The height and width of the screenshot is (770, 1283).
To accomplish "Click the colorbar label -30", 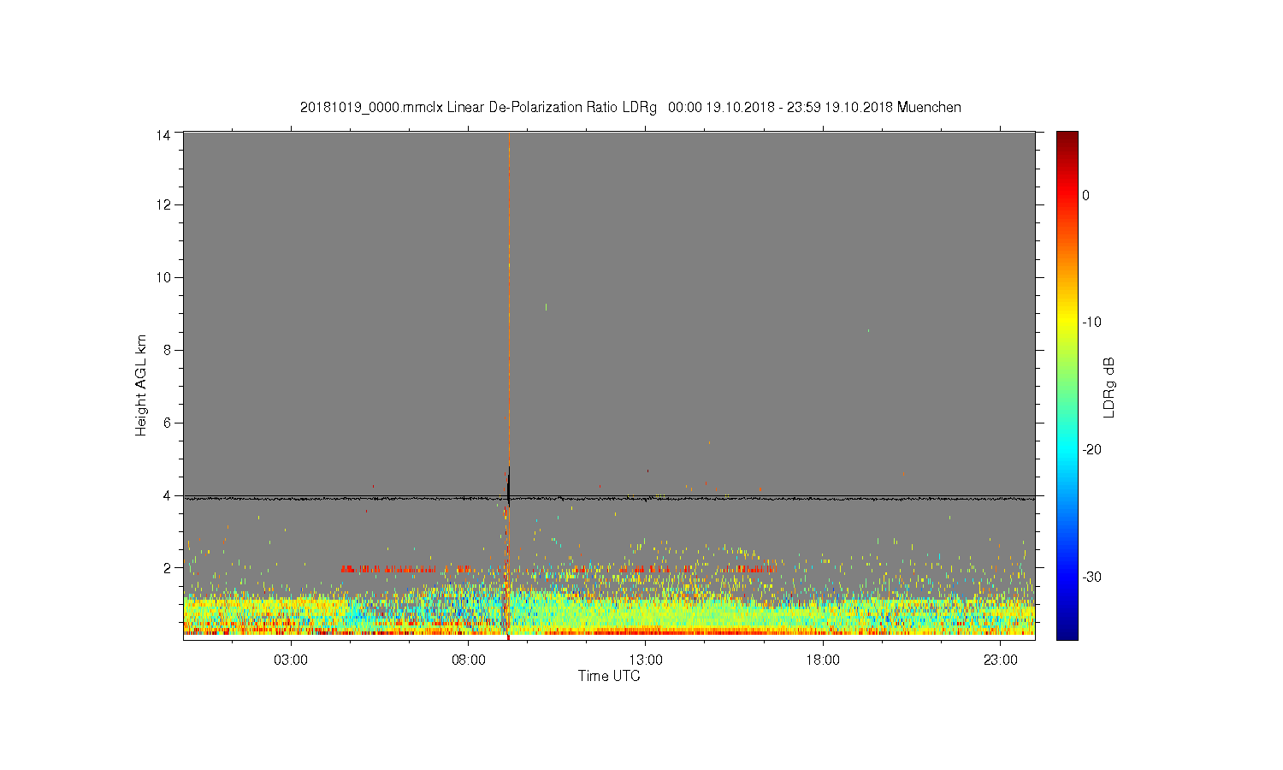I will (x=1091, y=577).
